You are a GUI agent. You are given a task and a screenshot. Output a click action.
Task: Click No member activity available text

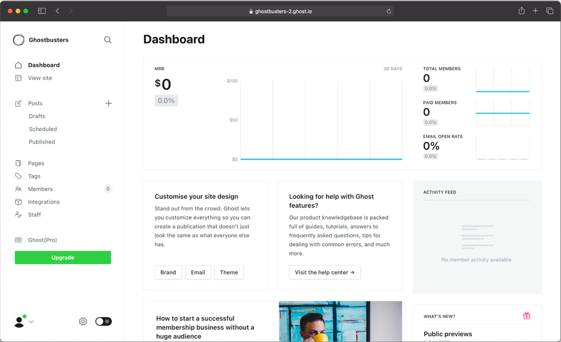click(x=477, y=260)
